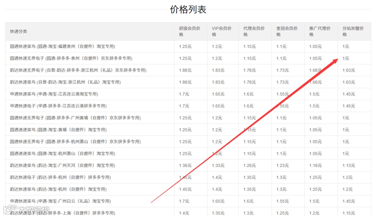Click 皇冠会员 '1.1元' in 广州黄埔 row
The height and width of the screenshot is (217, 381).
[x=281, y=118]
